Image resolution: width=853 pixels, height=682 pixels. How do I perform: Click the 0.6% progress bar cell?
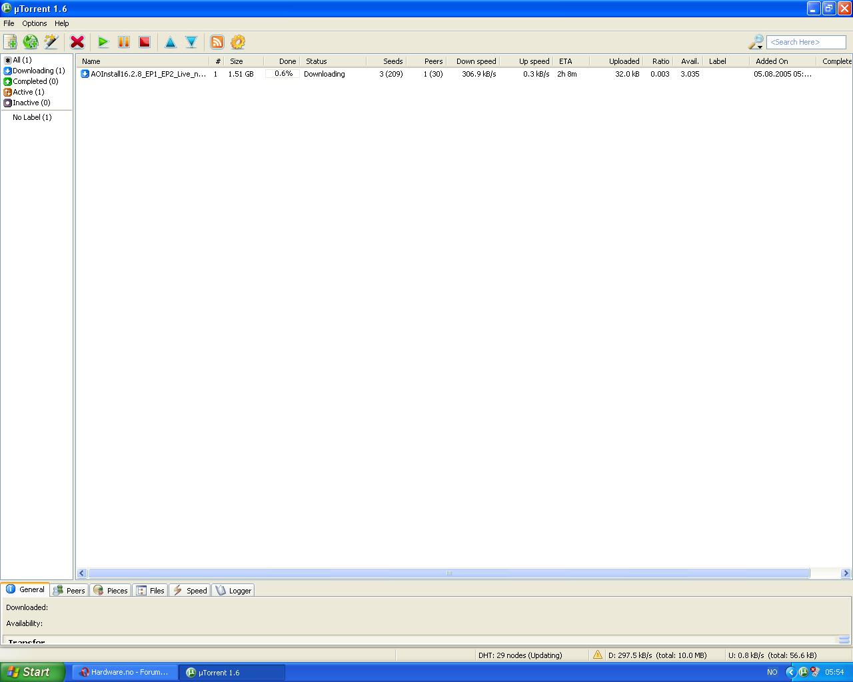(x=283, y=74)
